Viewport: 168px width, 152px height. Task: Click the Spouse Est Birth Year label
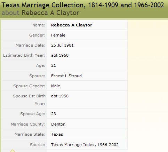[29, 100]
